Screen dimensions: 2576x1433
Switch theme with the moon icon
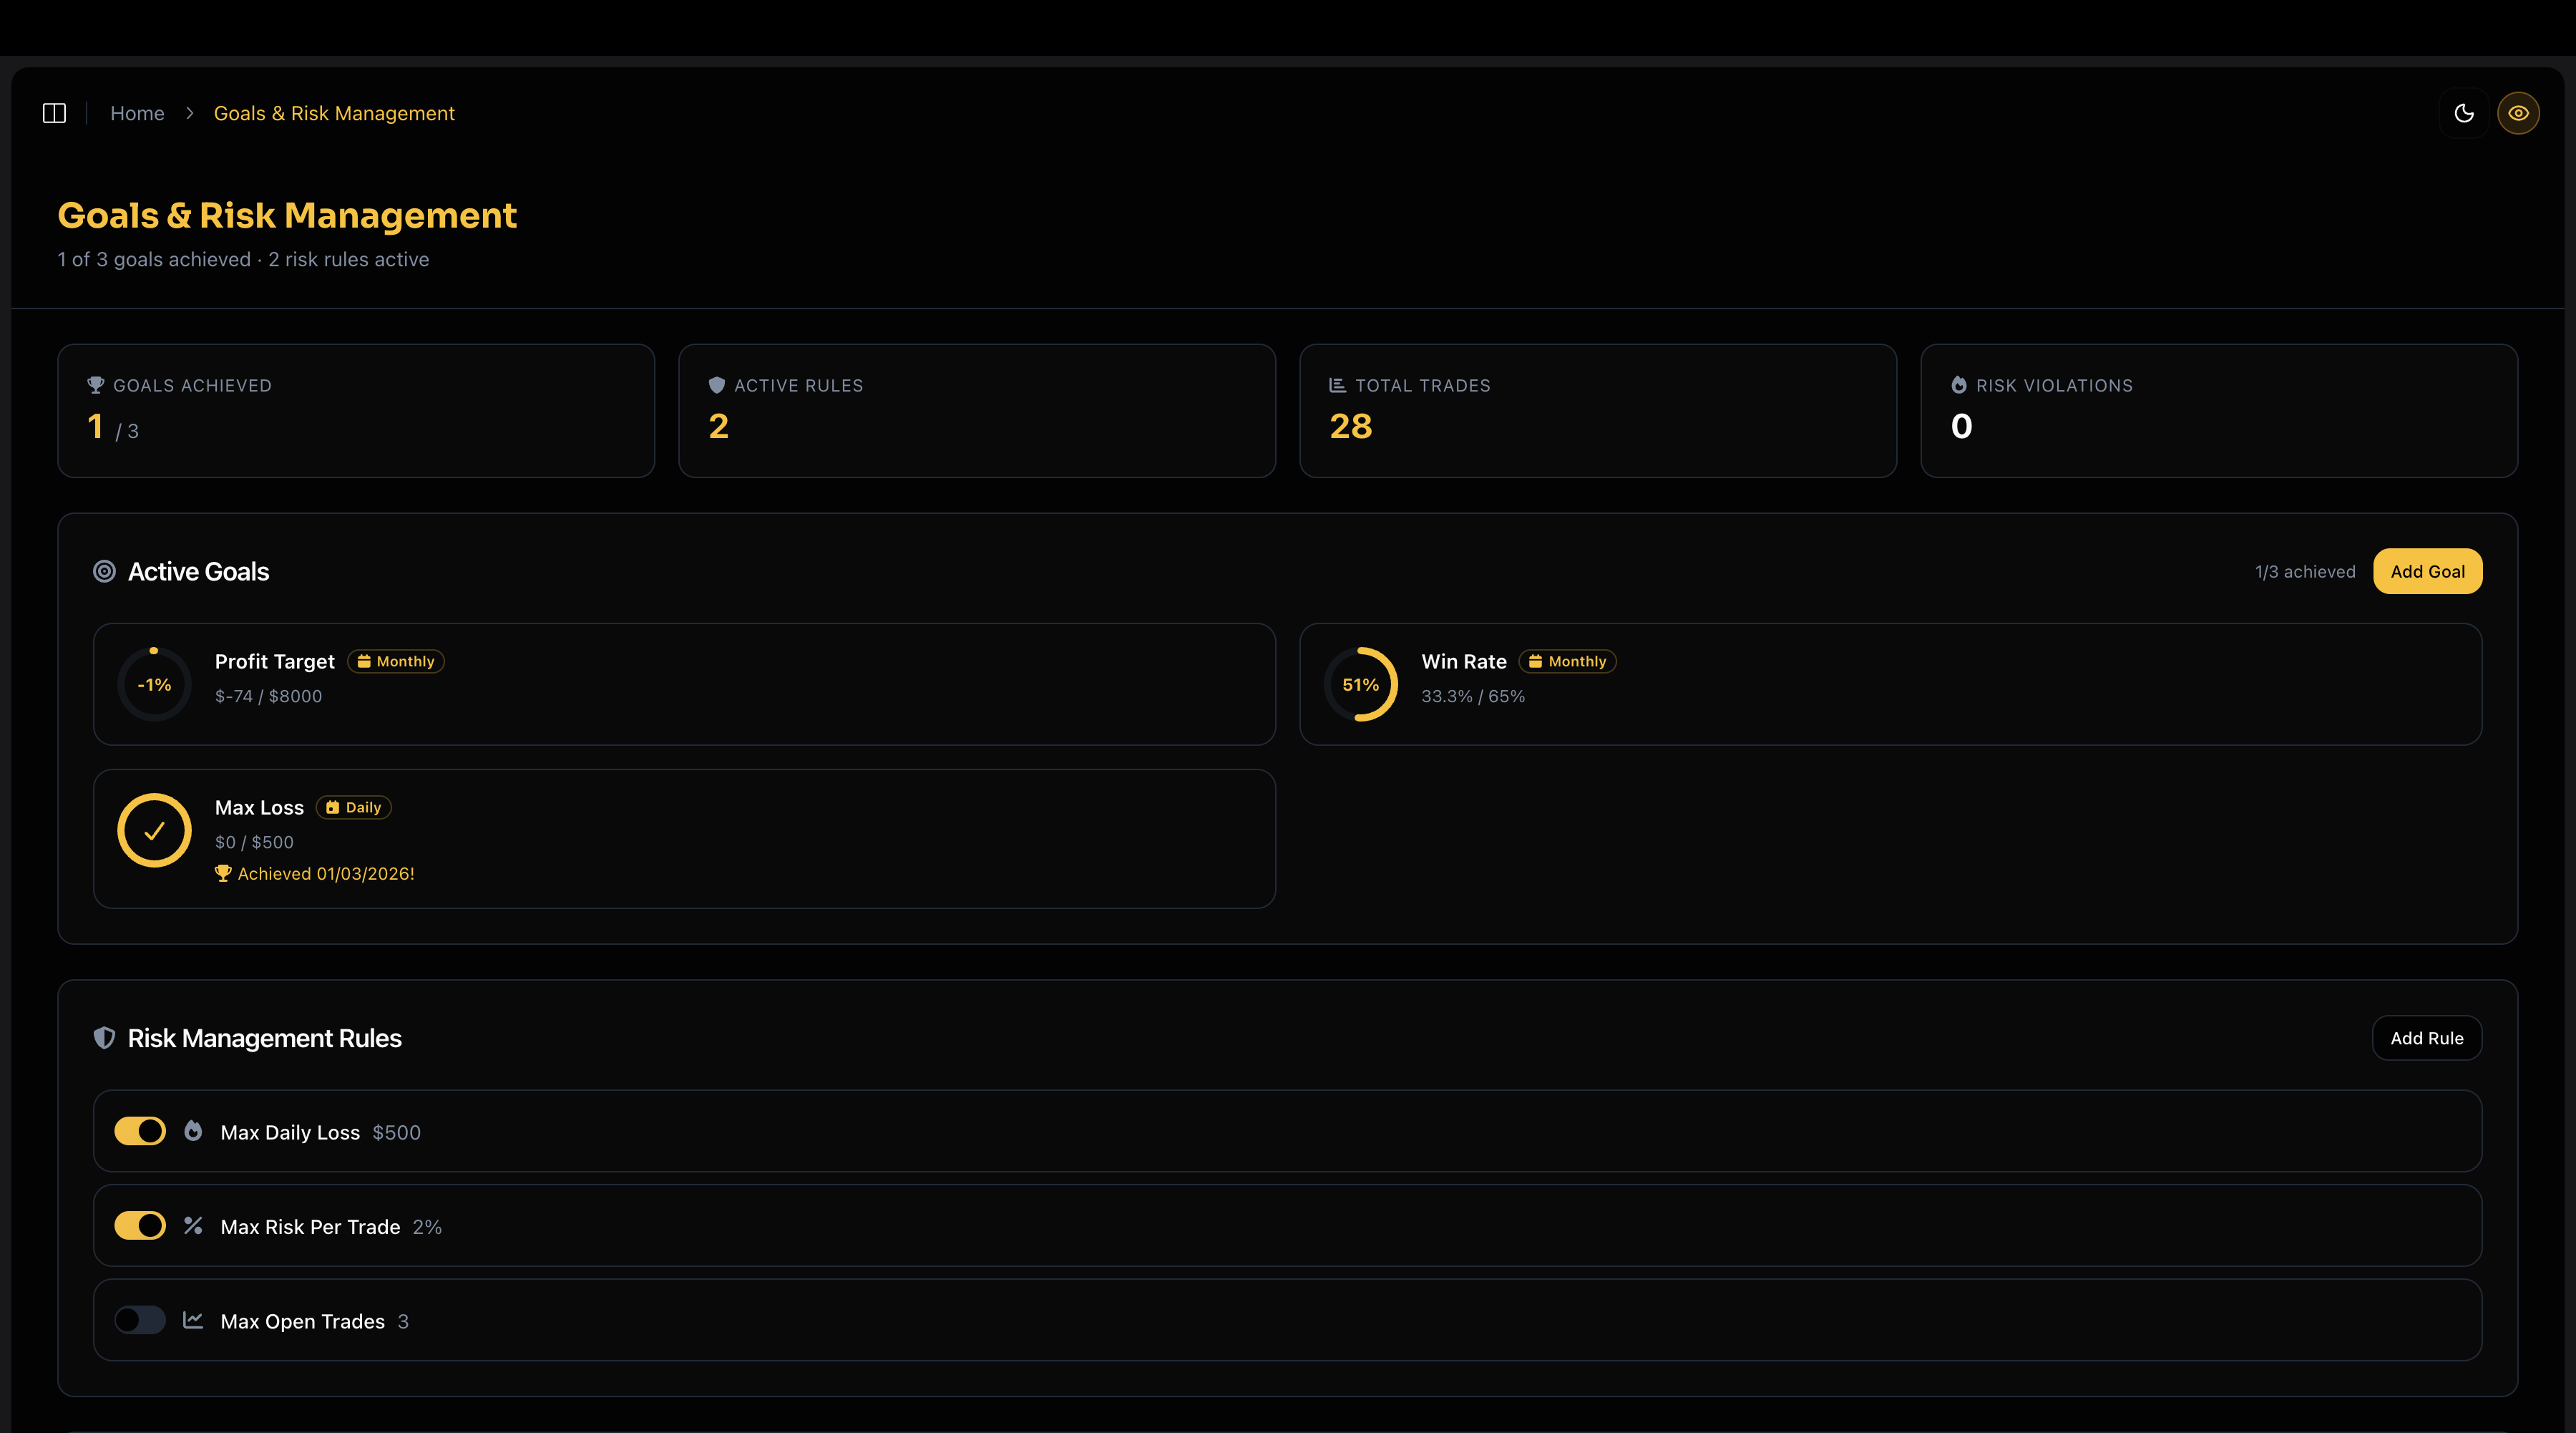point(2464,113)
